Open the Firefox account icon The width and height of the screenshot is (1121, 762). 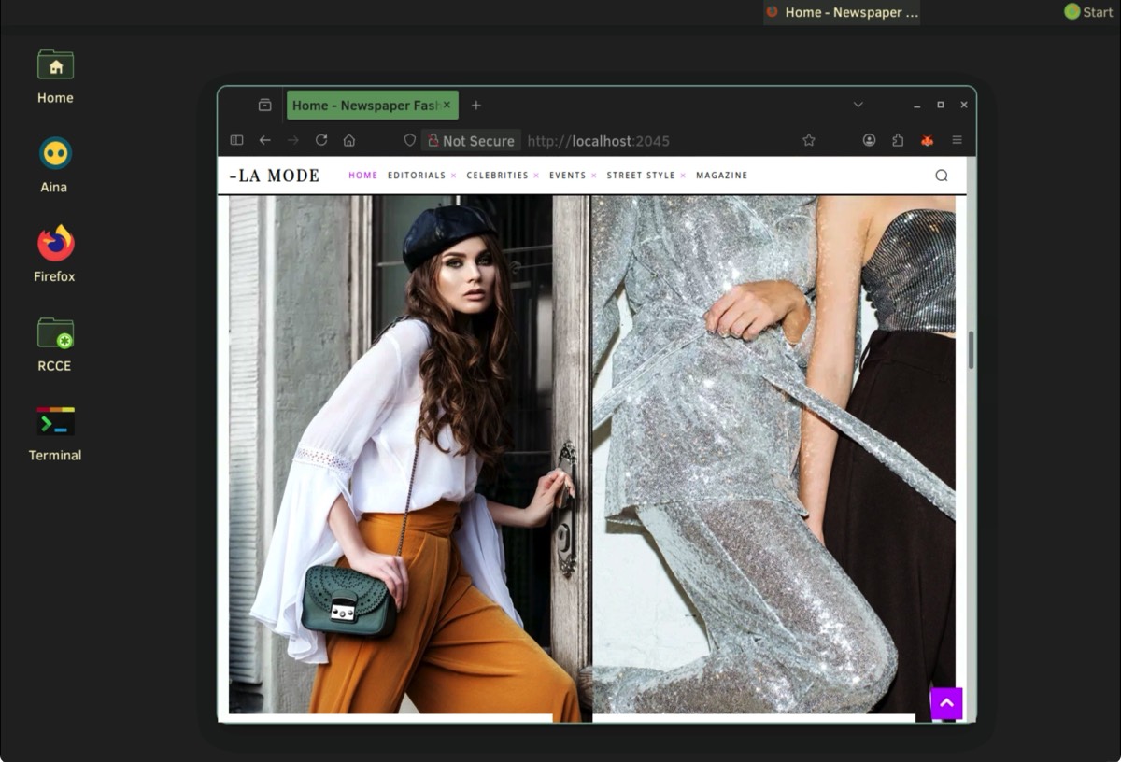pos(869,140)
